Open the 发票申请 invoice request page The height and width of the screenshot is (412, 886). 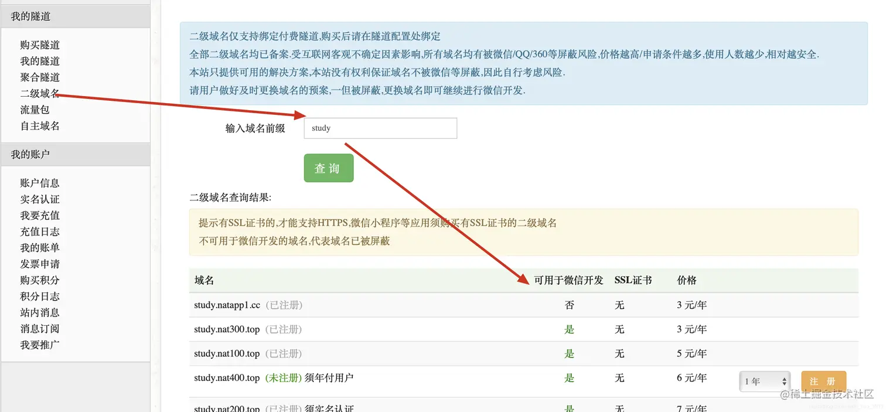(39, 264)
